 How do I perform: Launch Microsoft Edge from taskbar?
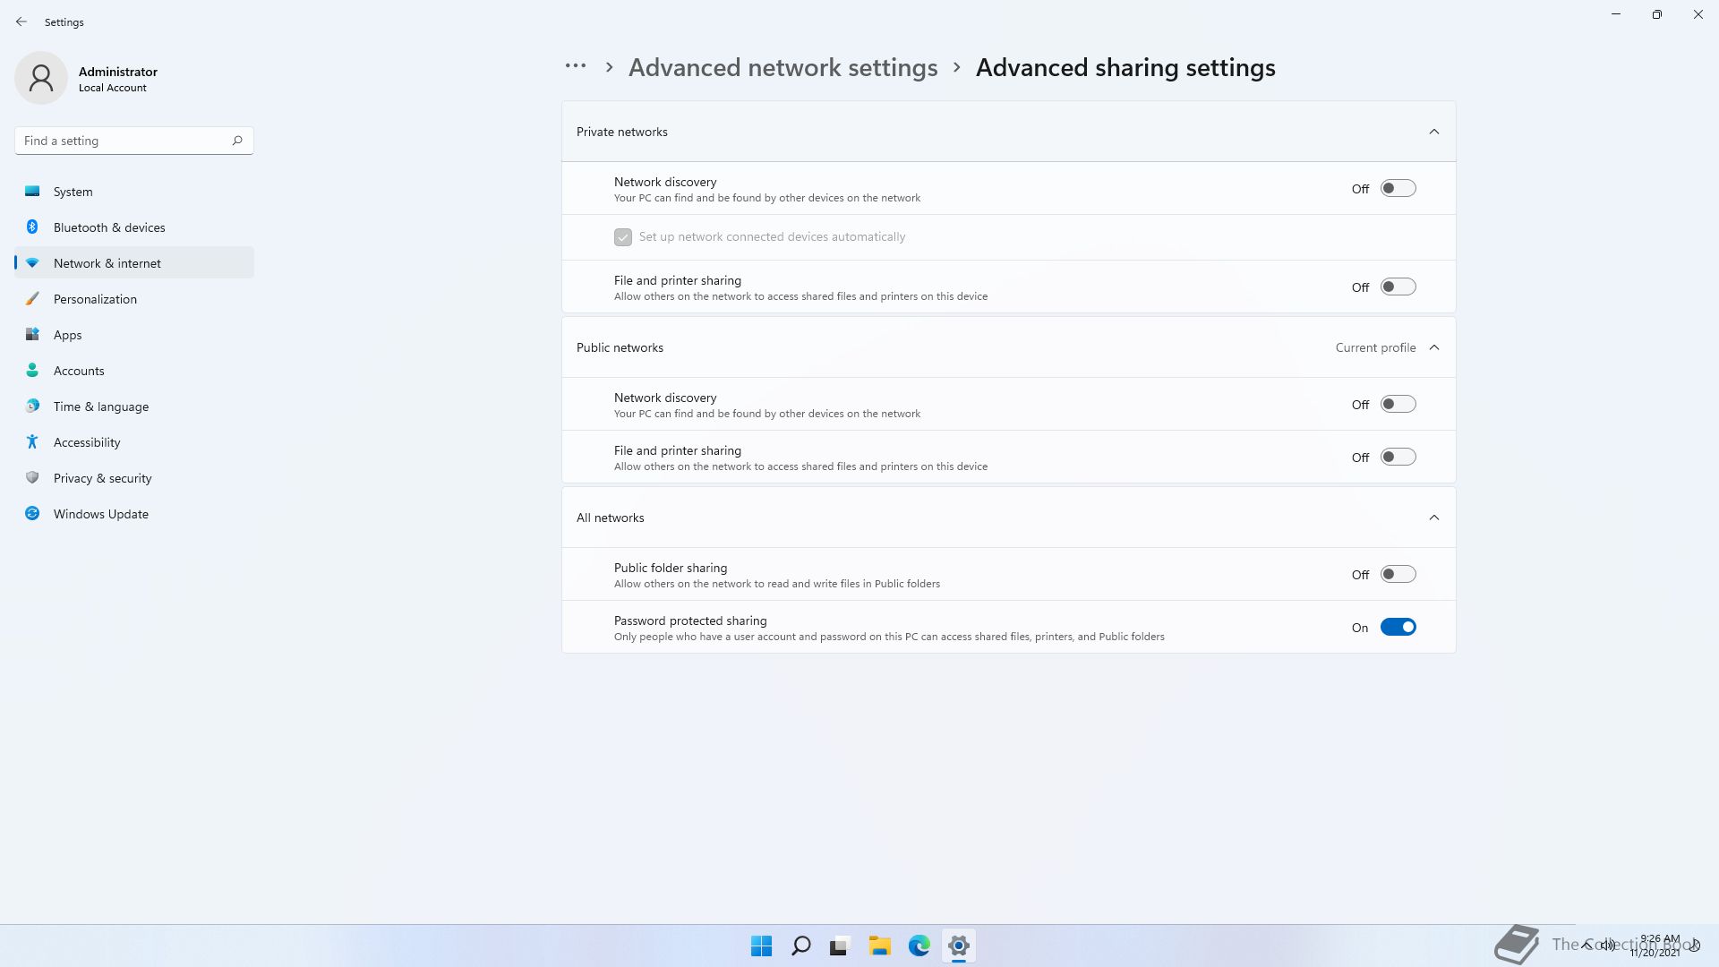pos(919,946)
